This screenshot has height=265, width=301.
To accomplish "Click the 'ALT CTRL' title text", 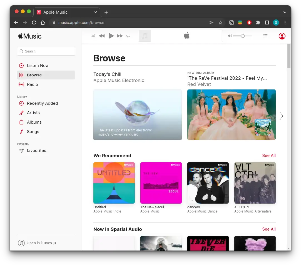I will [242, 207].
